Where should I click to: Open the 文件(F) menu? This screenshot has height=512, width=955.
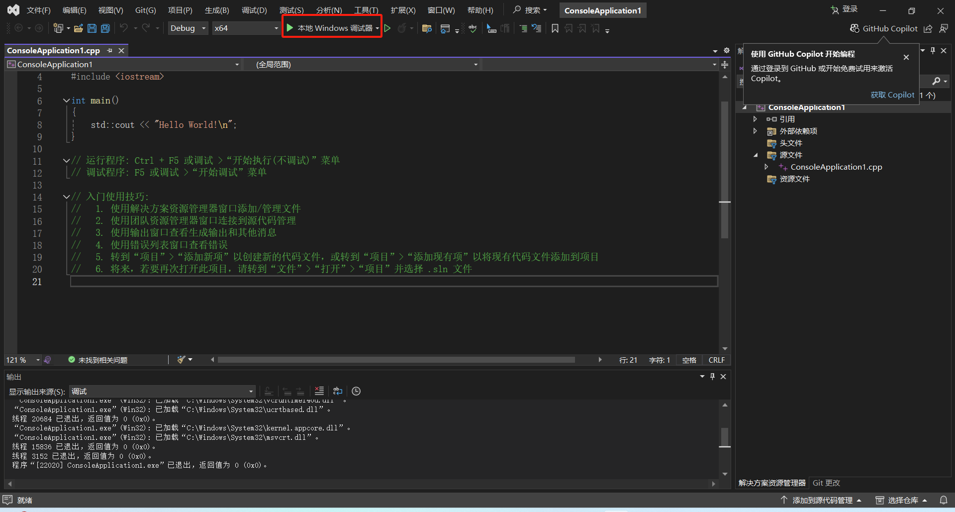[x=38, y=10]
